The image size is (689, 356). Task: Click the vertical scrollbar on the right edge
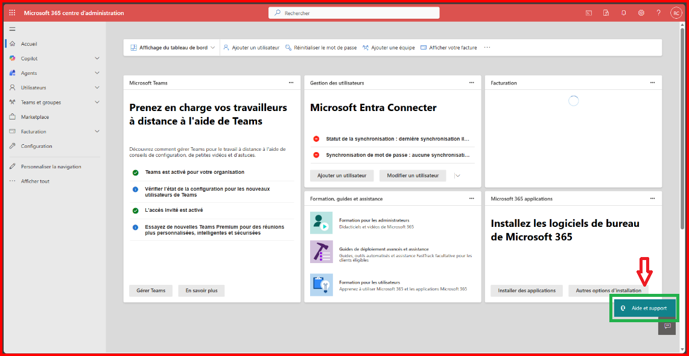[682, 127]
